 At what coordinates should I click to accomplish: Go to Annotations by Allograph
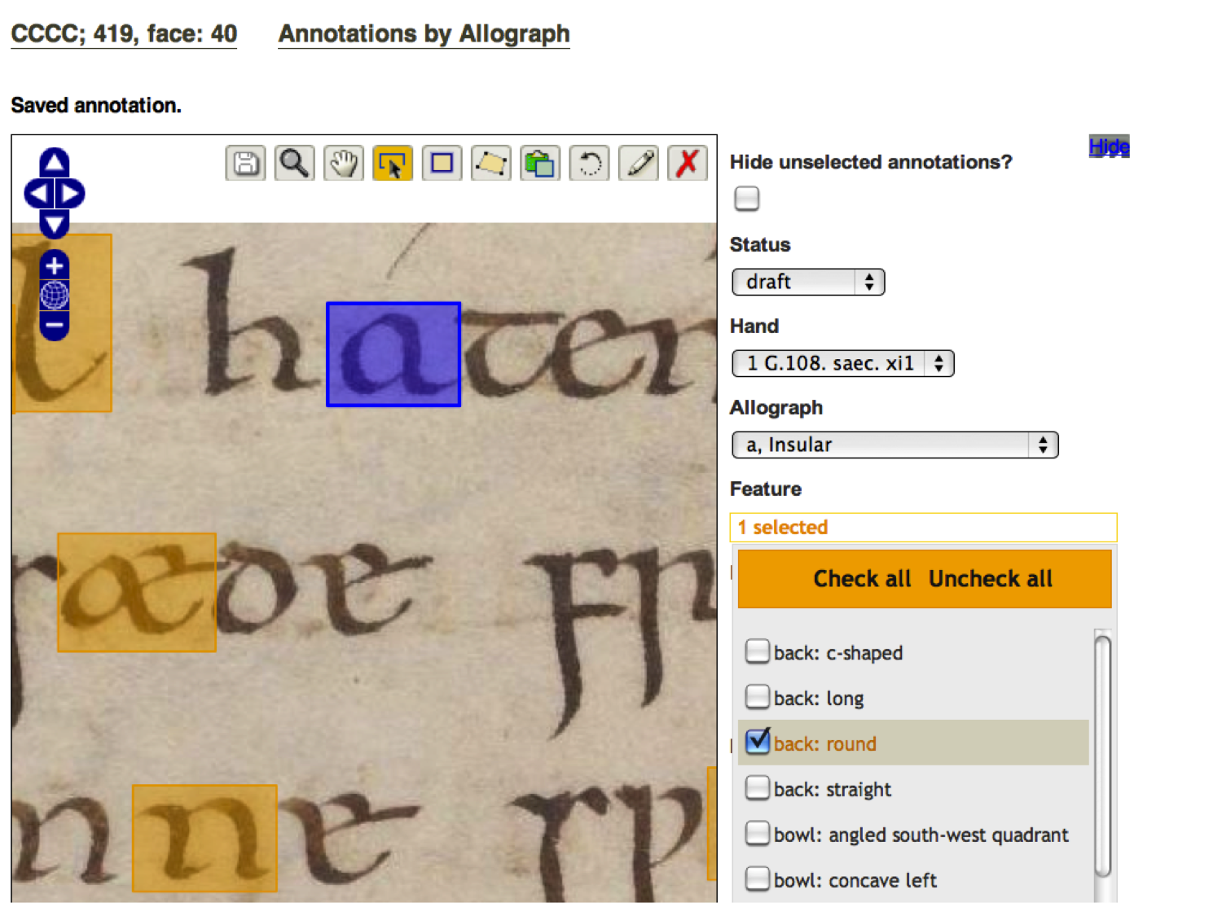tap(424, 34)
